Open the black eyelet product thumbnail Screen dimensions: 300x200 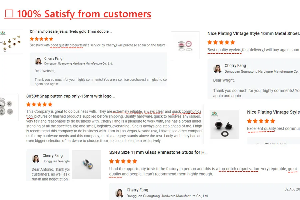point(224,124)
